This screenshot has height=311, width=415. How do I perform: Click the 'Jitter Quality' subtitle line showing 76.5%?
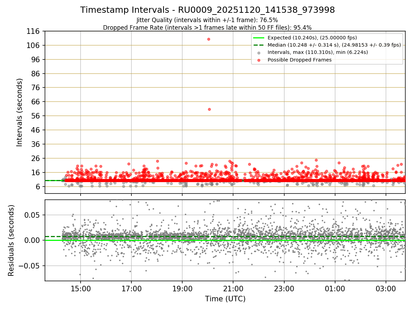207,20
